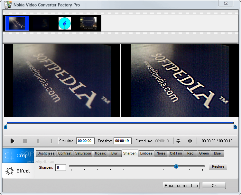The image size is (241, 195).
Task: Click the Restore button
Action: pos(218,166)
